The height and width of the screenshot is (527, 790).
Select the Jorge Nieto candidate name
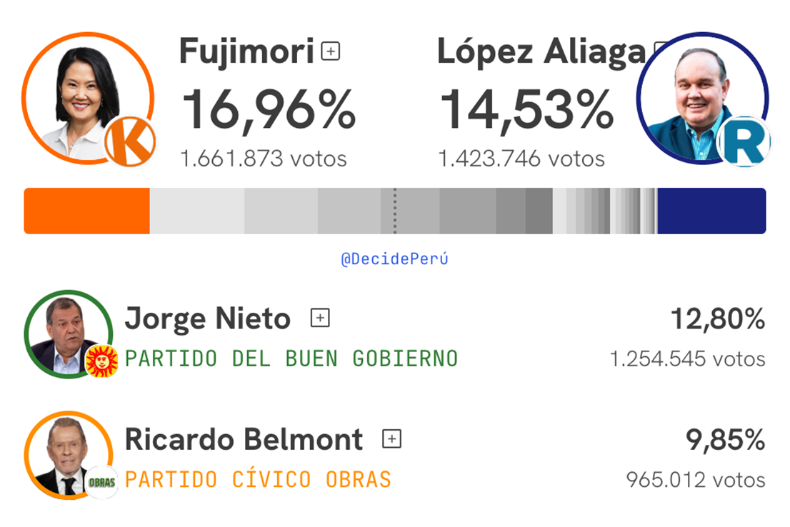[208, 318]
